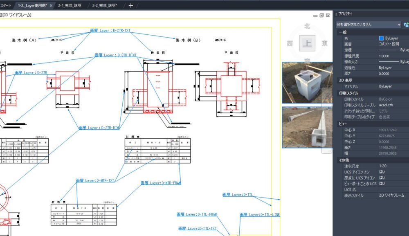409x236 pixels.
Task: Collapse the ビュー properties section
Action: coord(342,124)
